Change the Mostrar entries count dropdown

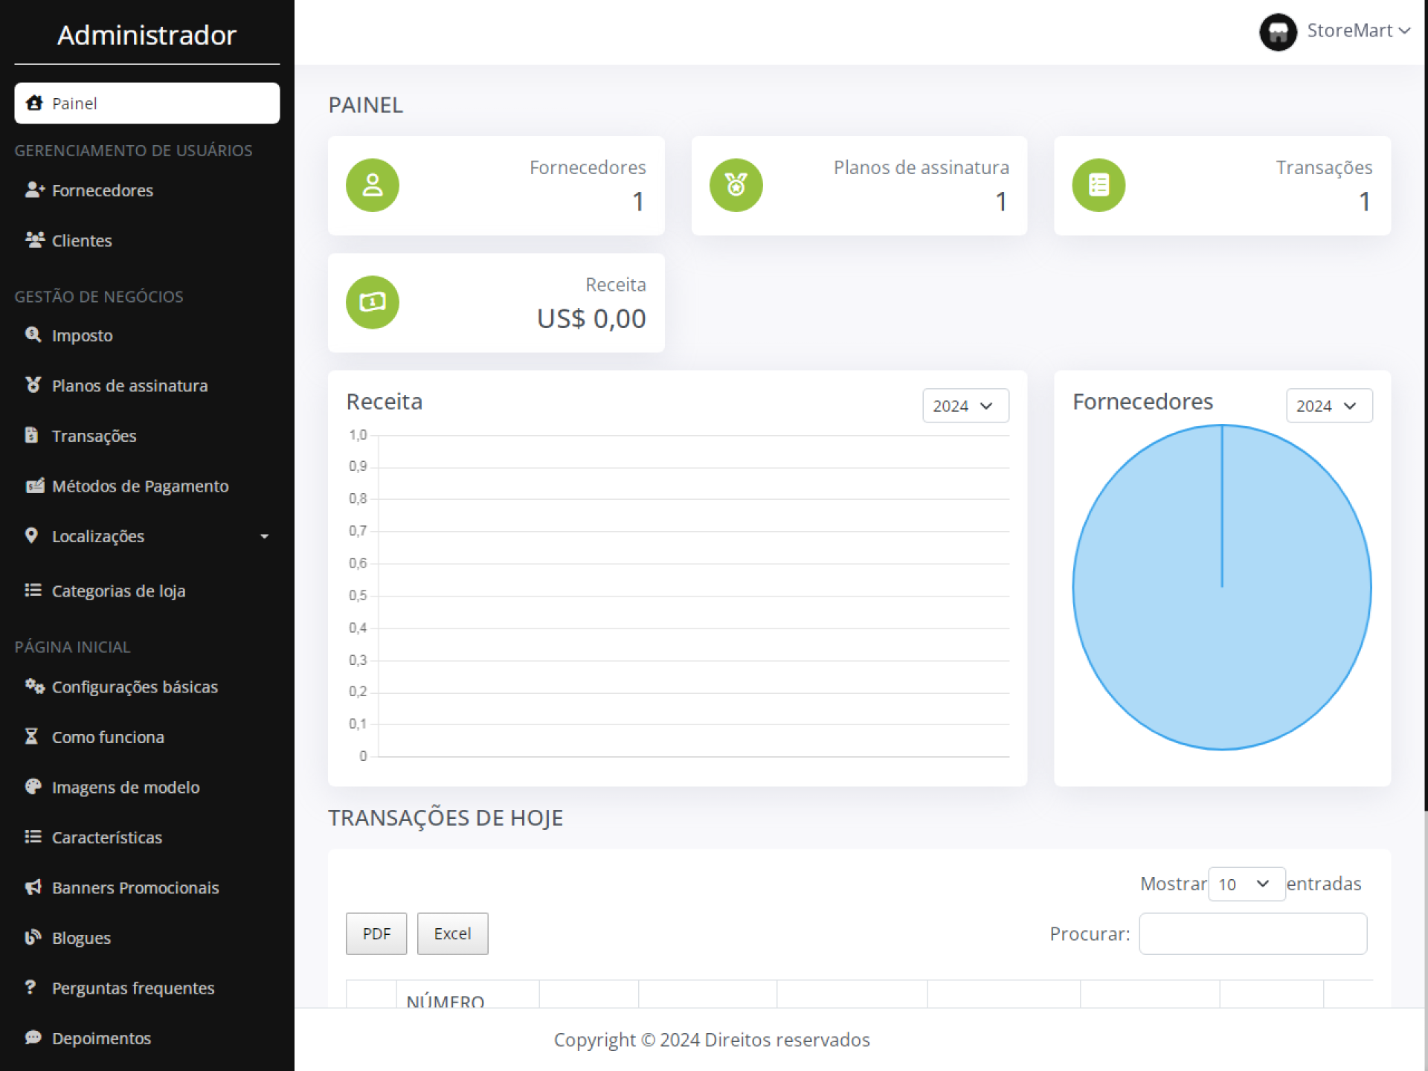coord(1246,884)
